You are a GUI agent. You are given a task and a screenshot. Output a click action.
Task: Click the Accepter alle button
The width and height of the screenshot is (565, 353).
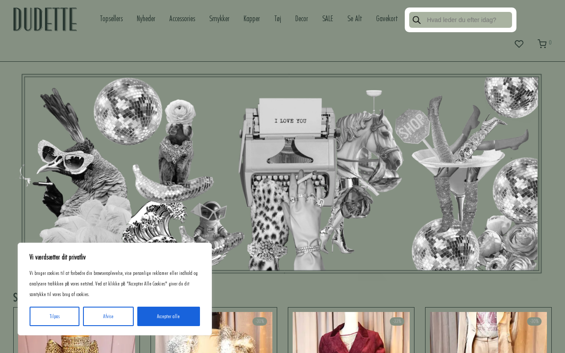[x=169, y=316]
